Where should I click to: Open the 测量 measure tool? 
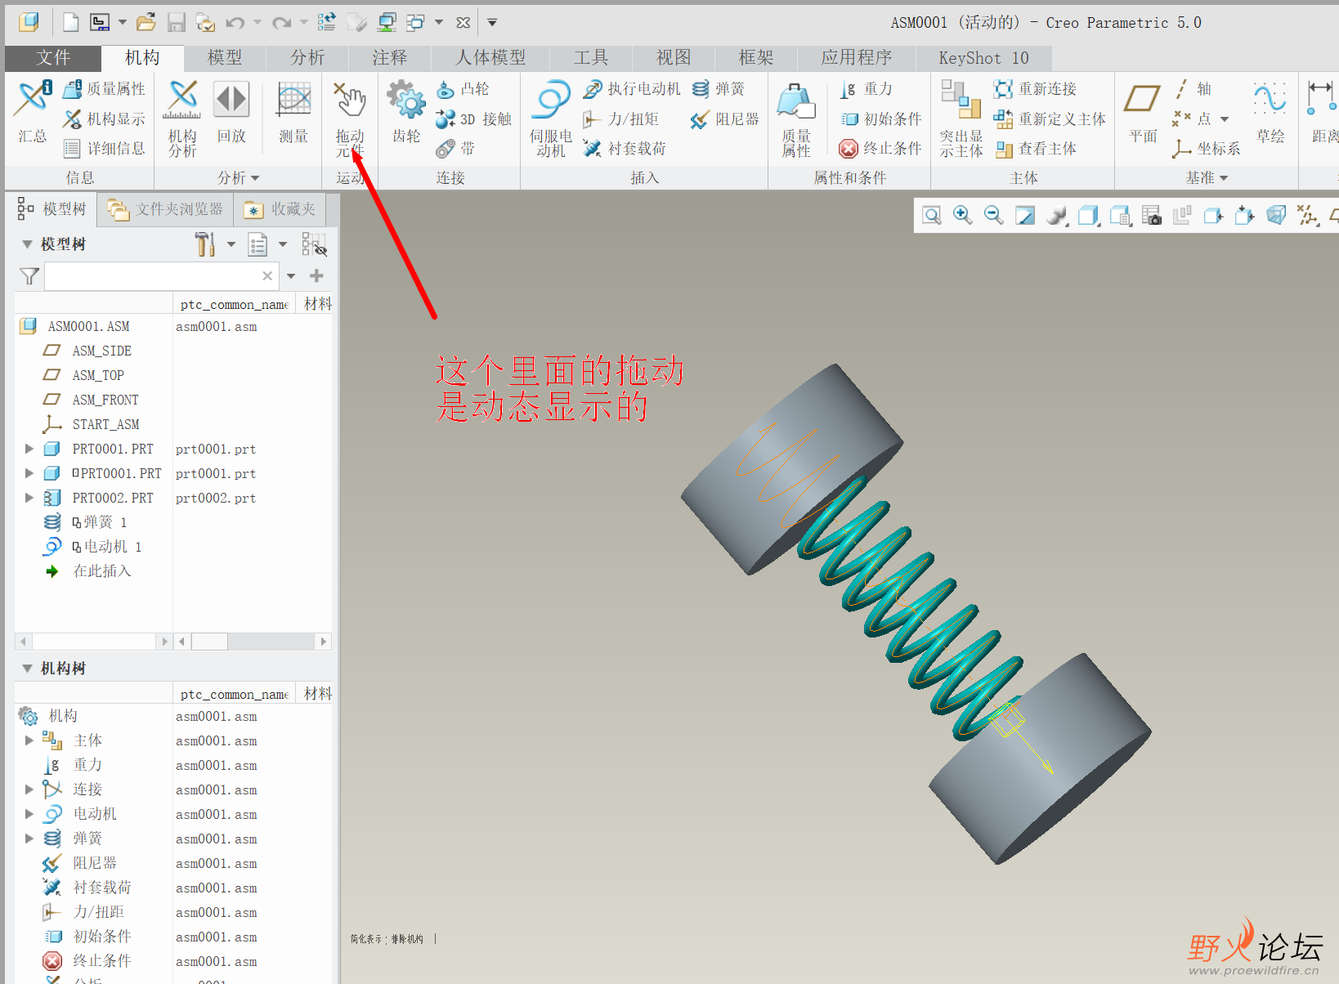tap(293, 112)
